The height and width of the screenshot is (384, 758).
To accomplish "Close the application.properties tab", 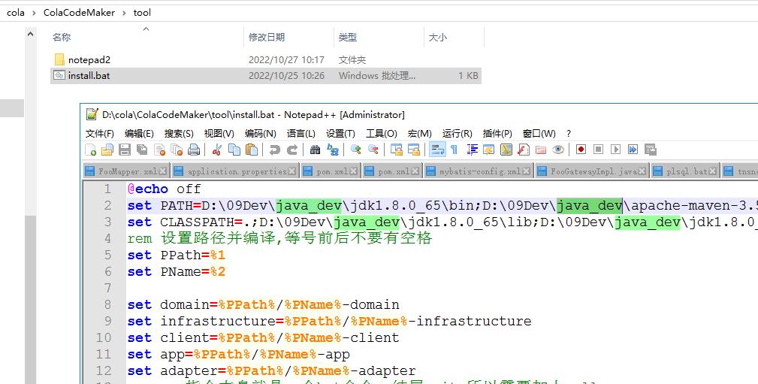I will [x=291, y=171].
